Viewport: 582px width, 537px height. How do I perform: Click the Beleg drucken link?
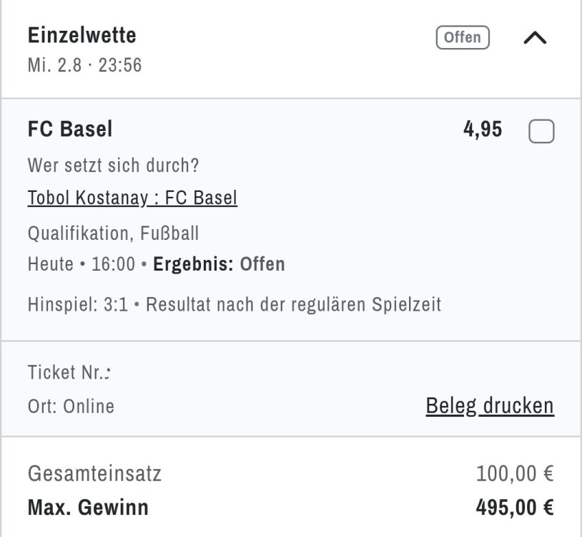[x=490, y=406]
